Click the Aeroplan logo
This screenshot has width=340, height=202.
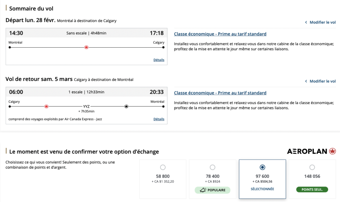pyautogui.click(x=311, y=151)
